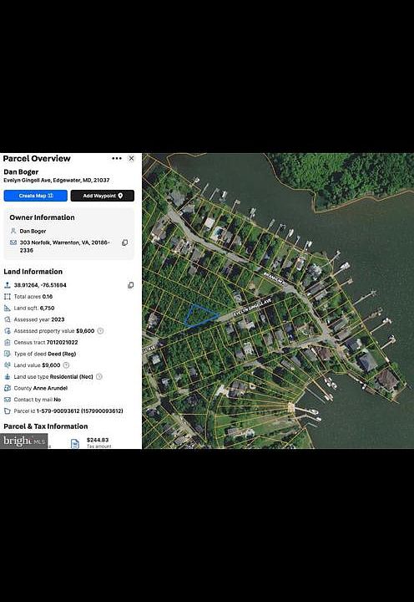Select the blue highlighted parcel on map
The width and height of the screenshot is (414, 602).
(x=200, y=316)
